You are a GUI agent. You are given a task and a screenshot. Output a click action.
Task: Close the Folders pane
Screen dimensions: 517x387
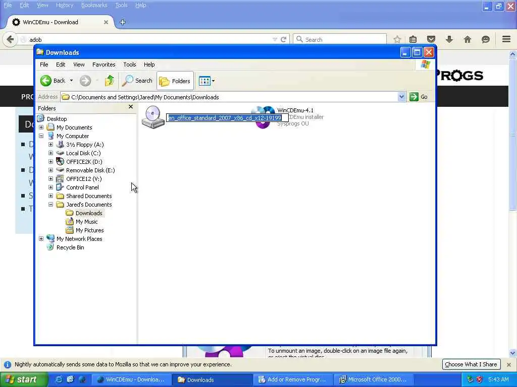click(x=131, y=107)
